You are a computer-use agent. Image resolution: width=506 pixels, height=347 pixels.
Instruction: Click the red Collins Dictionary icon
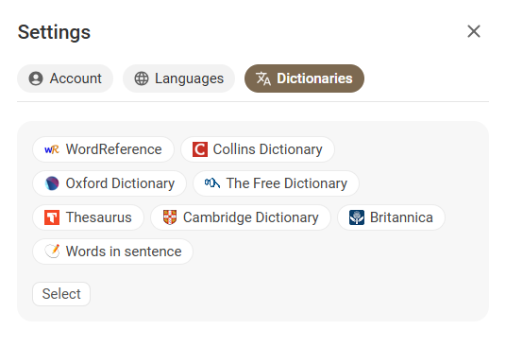(x=200, y=149)
